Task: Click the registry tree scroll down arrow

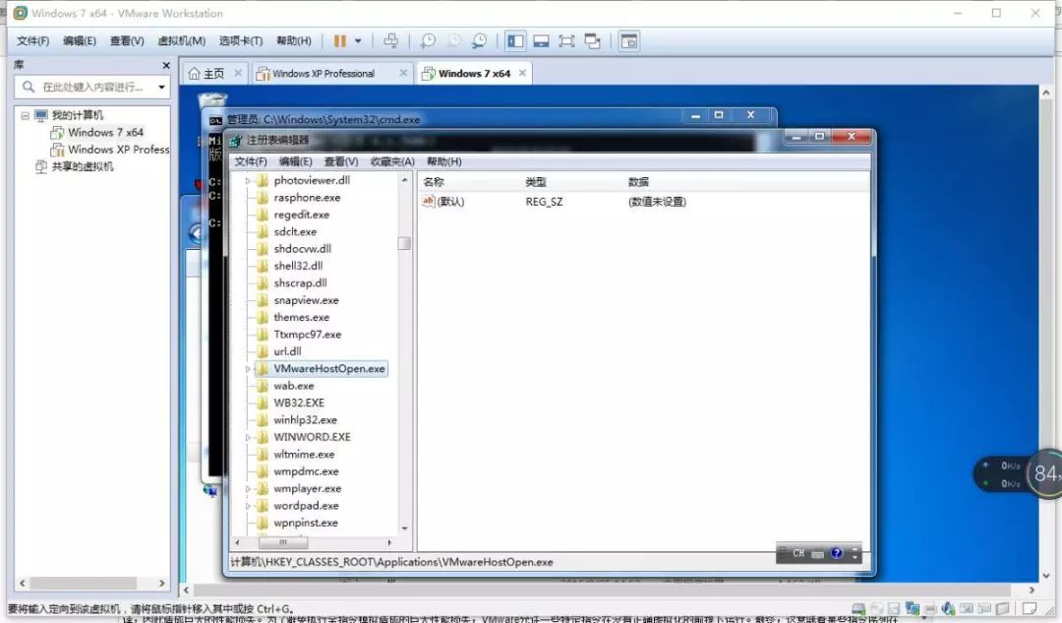Action: click(x=404, y=529)
